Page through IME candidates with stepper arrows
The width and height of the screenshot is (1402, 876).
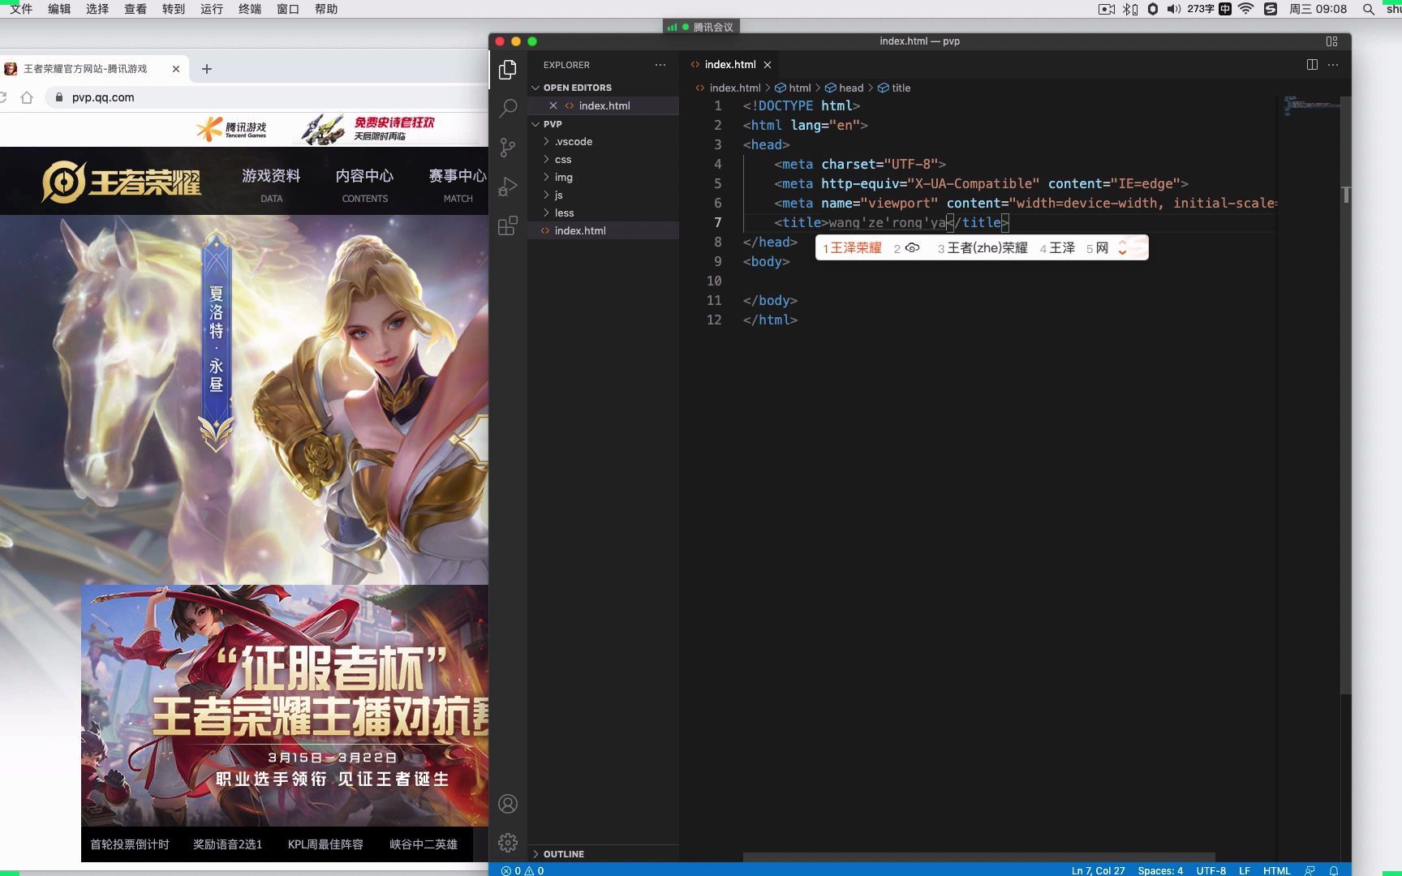click(x=1122, y=247)
